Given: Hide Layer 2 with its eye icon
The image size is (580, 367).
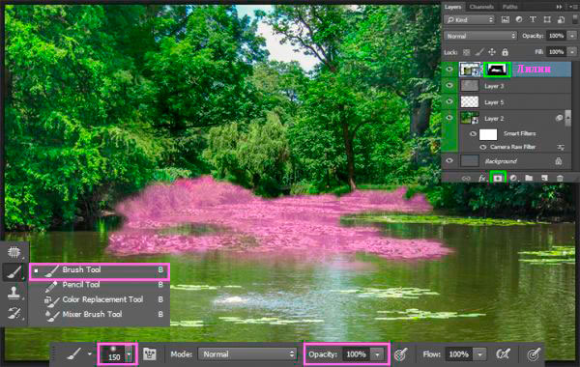Looking at the screenshot, I should tap(449, 118).
